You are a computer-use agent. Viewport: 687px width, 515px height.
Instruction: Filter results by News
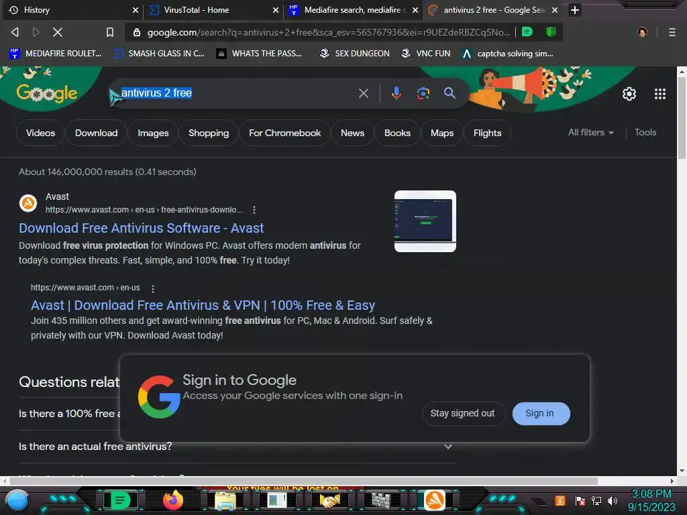352,133
